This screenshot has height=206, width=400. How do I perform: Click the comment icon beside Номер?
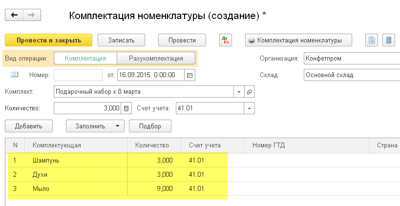pyautogui.click(x=14, y=75)
